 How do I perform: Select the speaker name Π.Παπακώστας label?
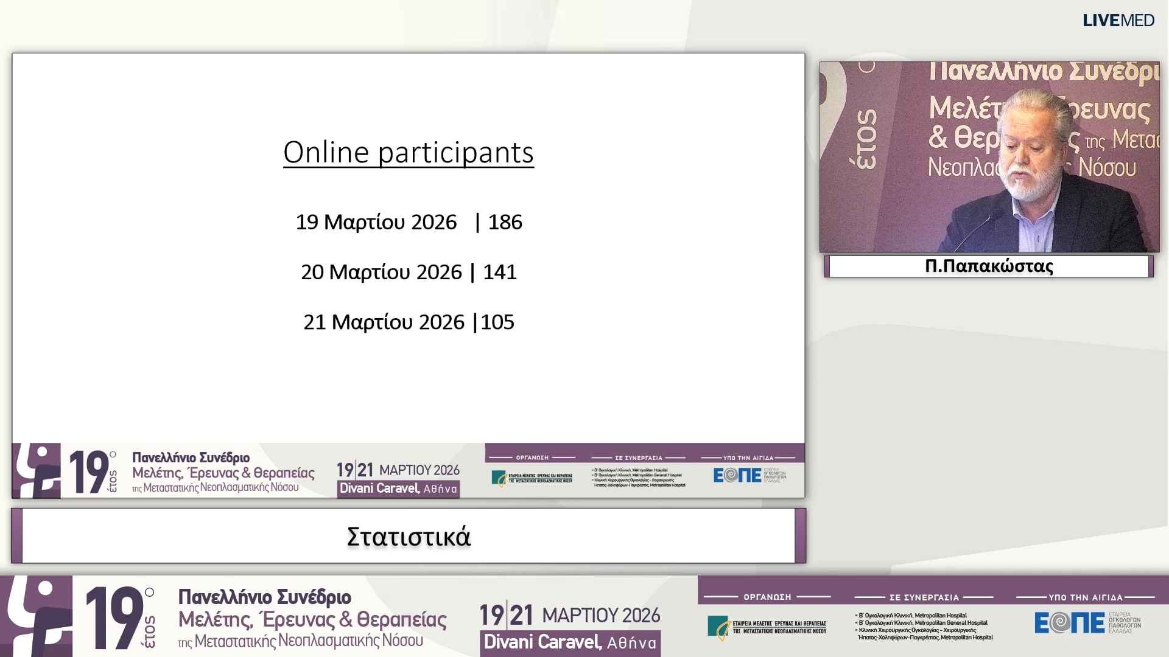[989, 266]
